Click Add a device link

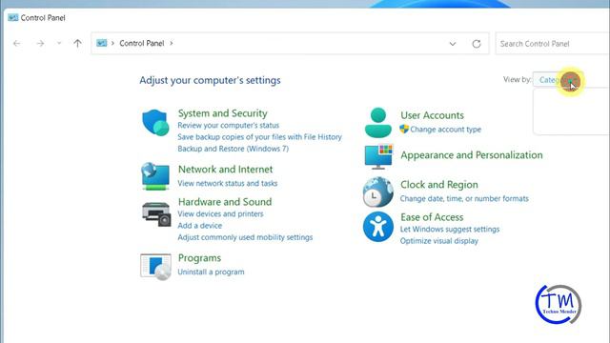[x=199, y=226]
